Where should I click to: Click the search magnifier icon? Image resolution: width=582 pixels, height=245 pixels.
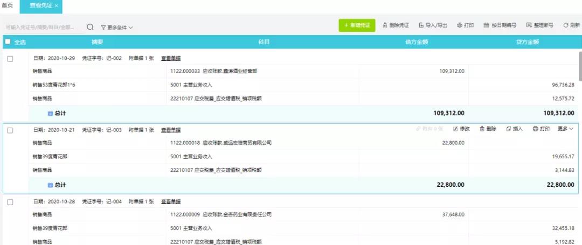pyautogui.click(x=90, y=27)
